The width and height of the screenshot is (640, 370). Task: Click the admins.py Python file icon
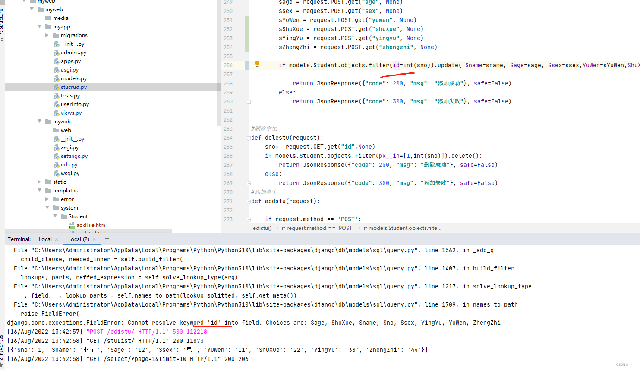(56, 53)
